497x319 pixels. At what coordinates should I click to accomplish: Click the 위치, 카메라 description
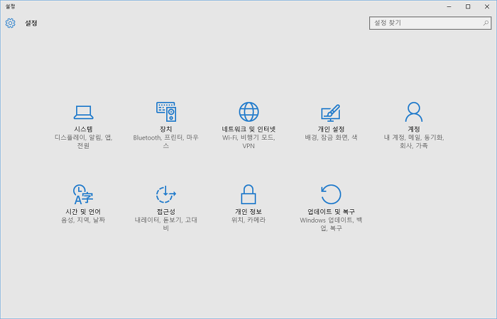248,220
